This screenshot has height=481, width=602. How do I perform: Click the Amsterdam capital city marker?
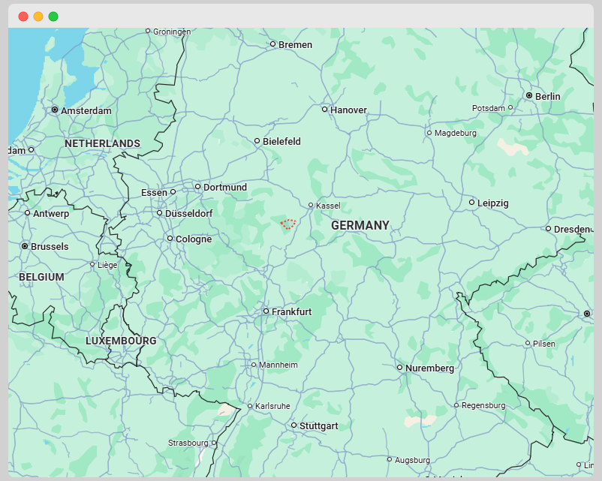[x=55, y=110]
